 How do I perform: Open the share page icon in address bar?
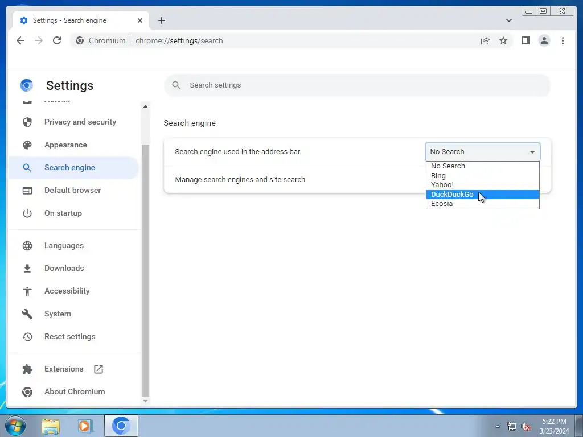(x=485, y=40)
